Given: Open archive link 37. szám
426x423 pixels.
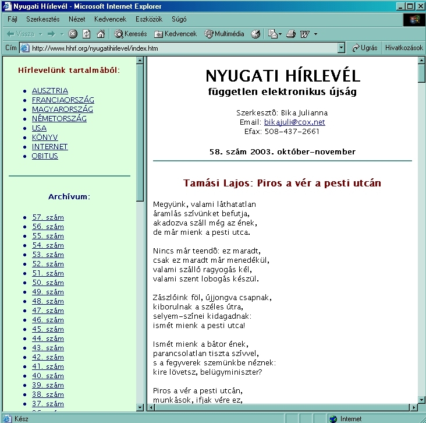Looking at the screenshot, I should (48, 404).
